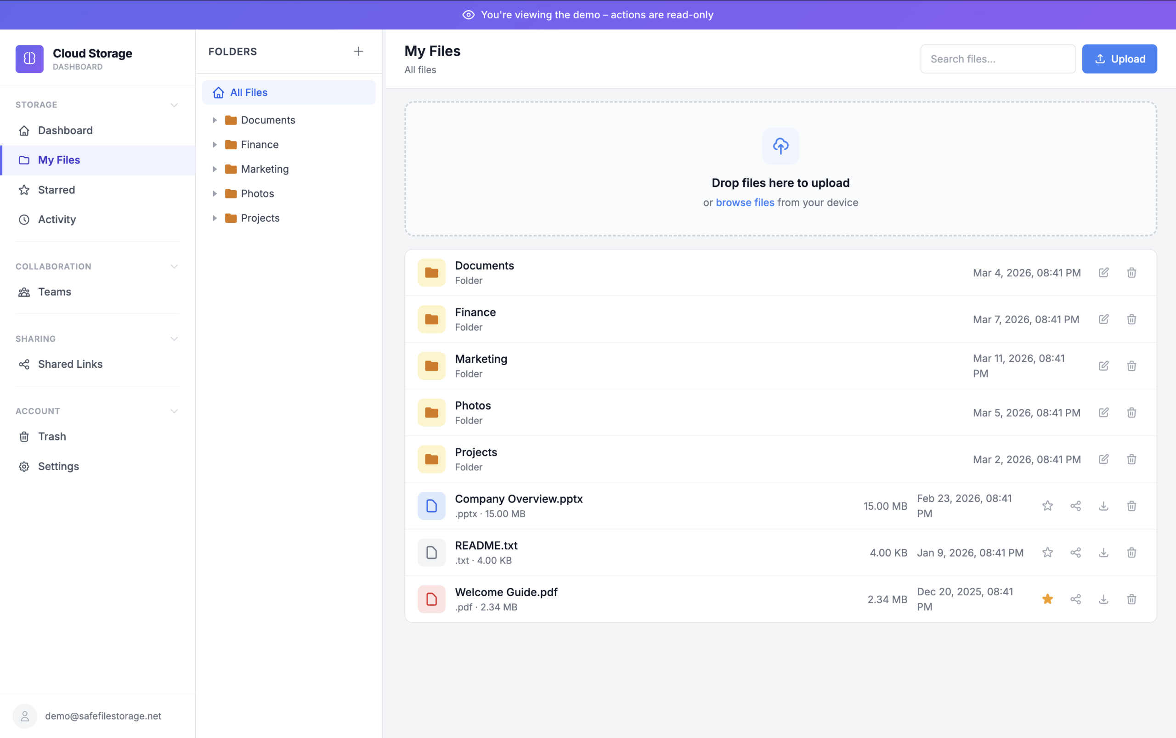
Task: Rename the Photos folder
Action: click(1103, 412)
